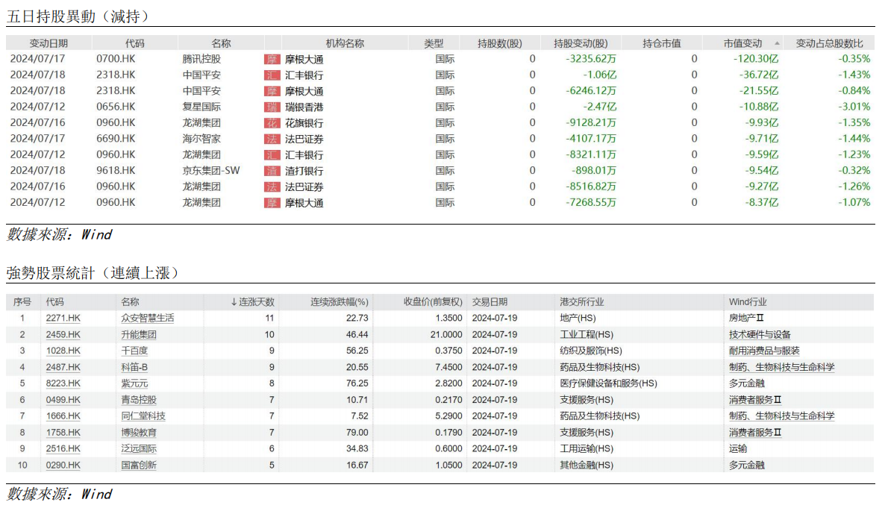Open 博骏教育 stock name link
Image resolution: width=888 pixels, height=511 pixels.
pyautogui.click(x=139, y=433)
